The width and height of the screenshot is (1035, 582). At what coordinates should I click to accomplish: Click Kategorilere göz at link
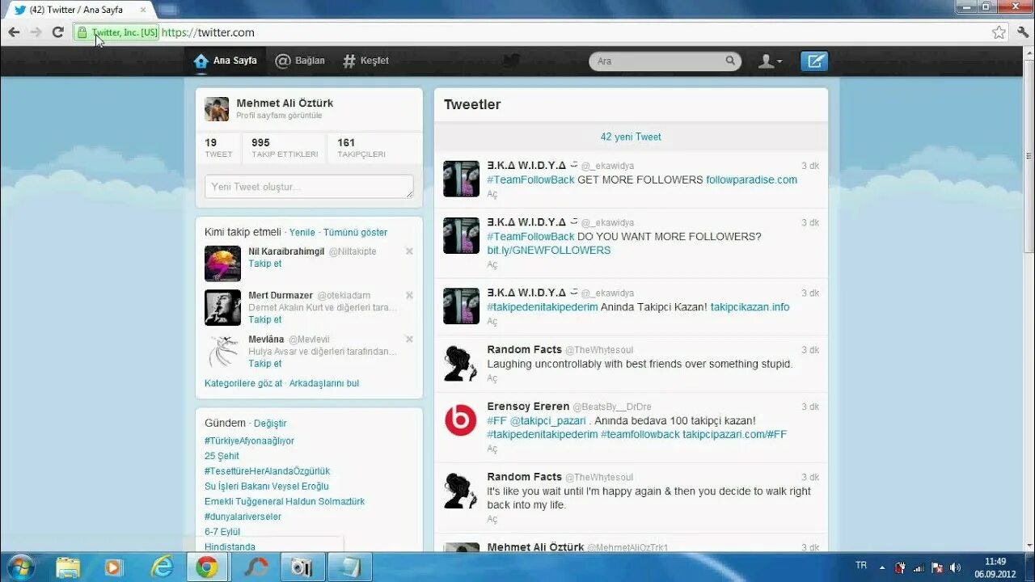pos(243,383)
